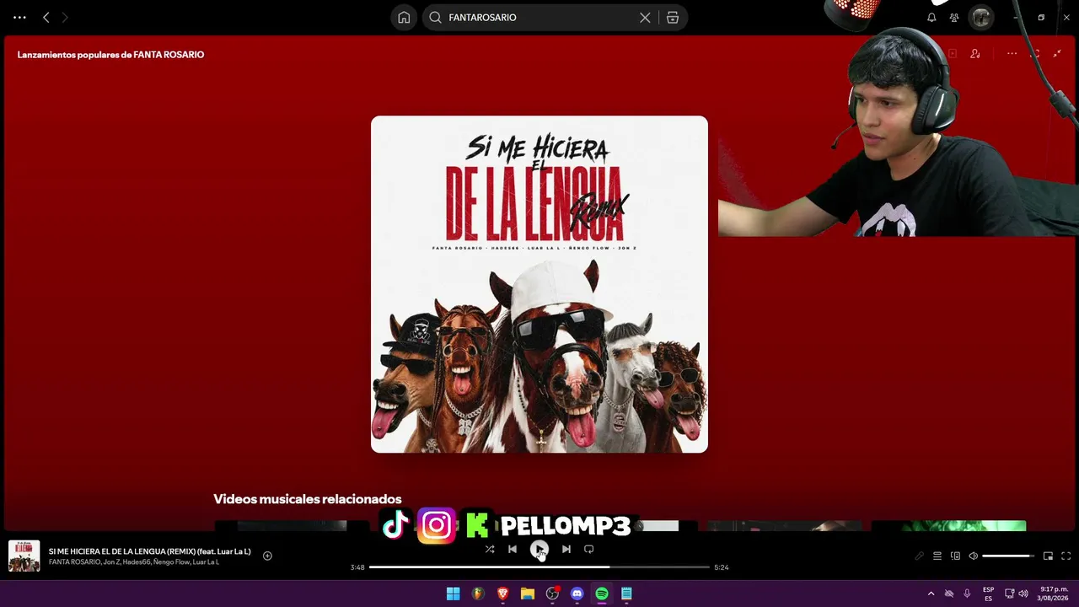Open artist Luar La L in now-playing bar

point(206,562)
